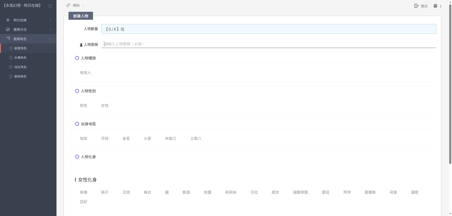Pick the 莉莉絲 female avatar
Viewport: 452px width, 216px height.
[231, 192]
